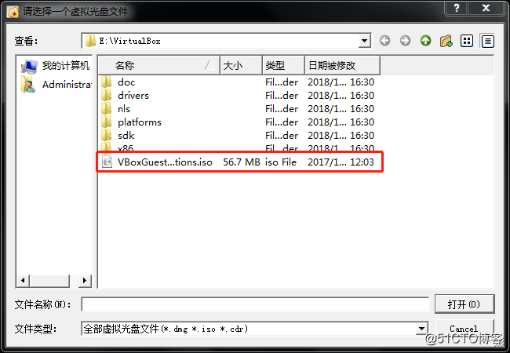Click the sidebar scrollbar left arrow
The height and width of the screenshot is (353, 510).
(23, 281)
